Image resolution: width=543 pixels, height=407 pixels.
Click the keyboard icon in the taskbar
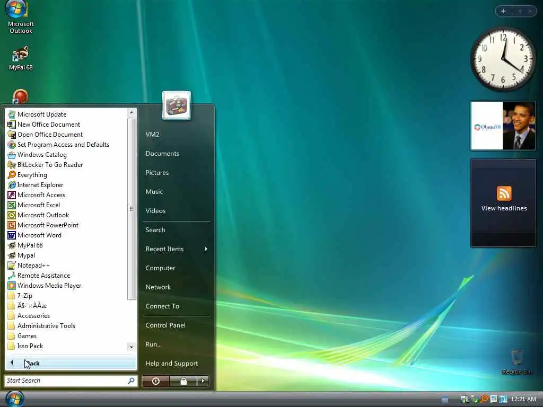pos(445,400)
